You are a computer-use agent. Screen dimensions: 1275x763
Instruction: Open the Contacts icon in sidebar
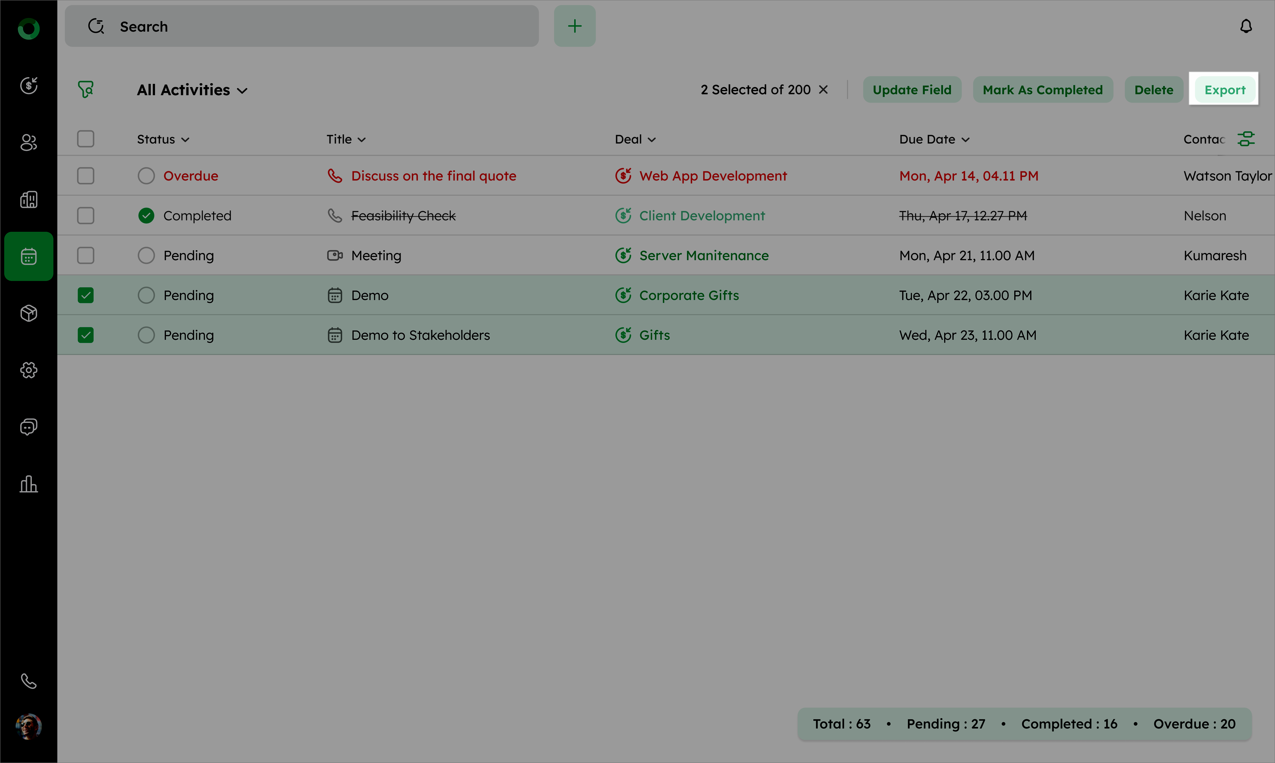(29, 142)
